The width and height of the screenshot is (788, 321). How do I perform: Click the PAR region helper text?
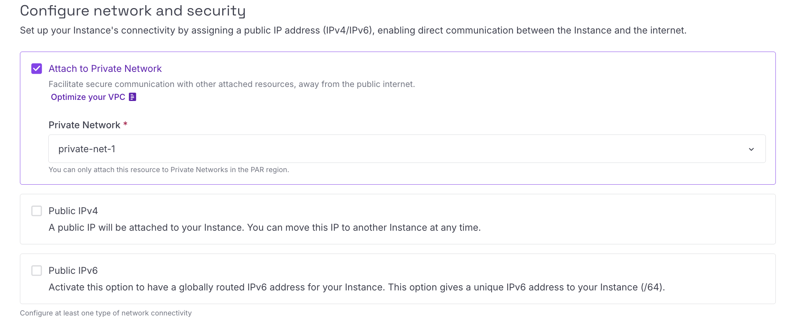[x=169, y=170]
